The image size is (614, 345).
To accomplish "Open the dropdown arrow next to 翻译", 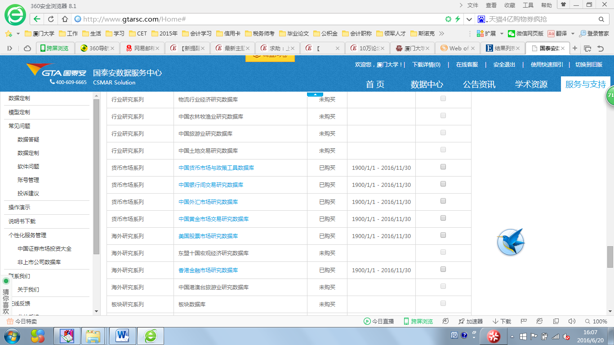I will click(573, 34).
